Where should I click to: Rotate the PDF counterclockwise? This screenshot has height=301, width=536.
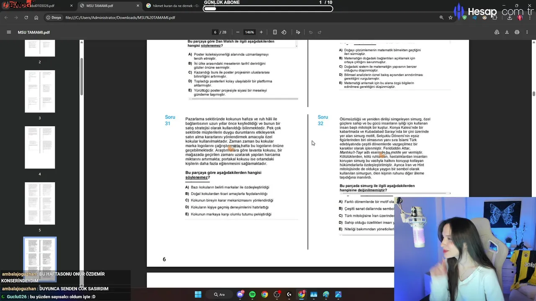pyautogui.click(x=284, y=32)
